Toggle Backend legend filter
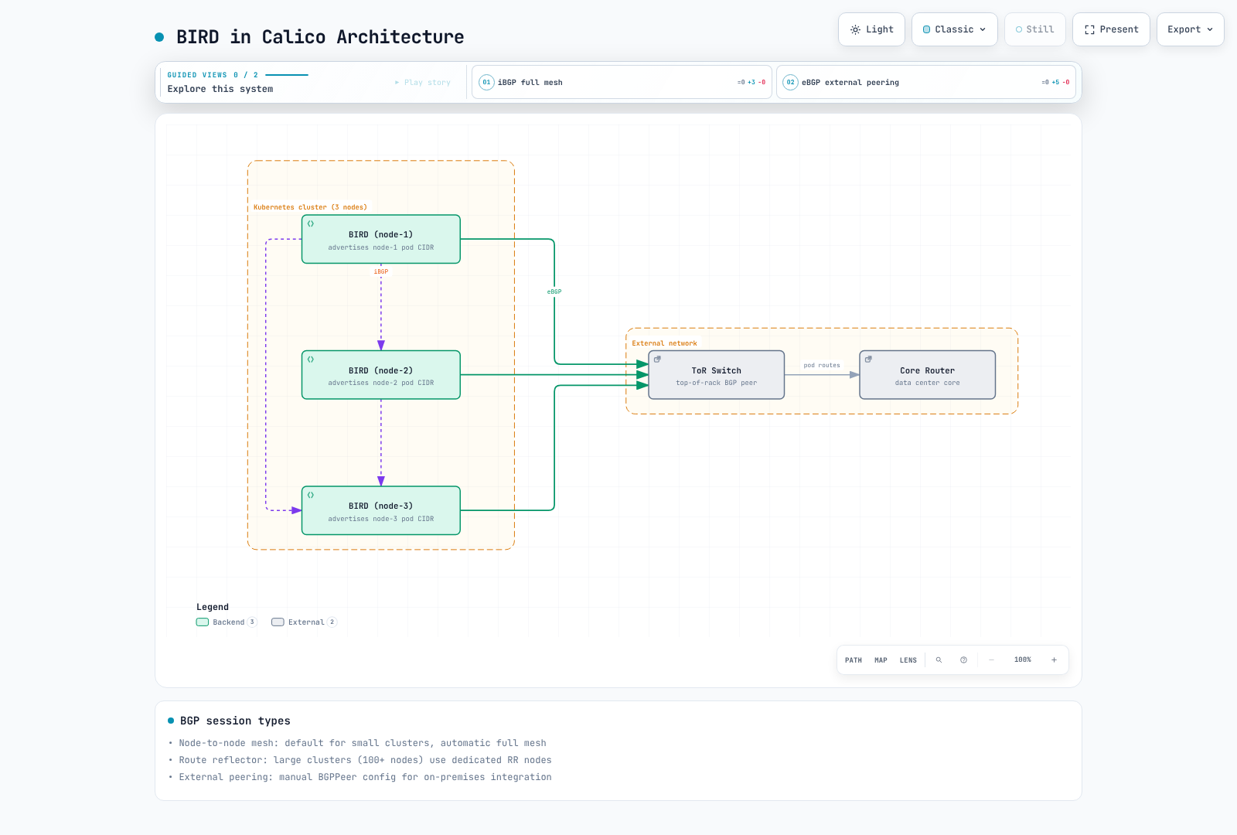1237x835 pixels. (x=227, y=622)
